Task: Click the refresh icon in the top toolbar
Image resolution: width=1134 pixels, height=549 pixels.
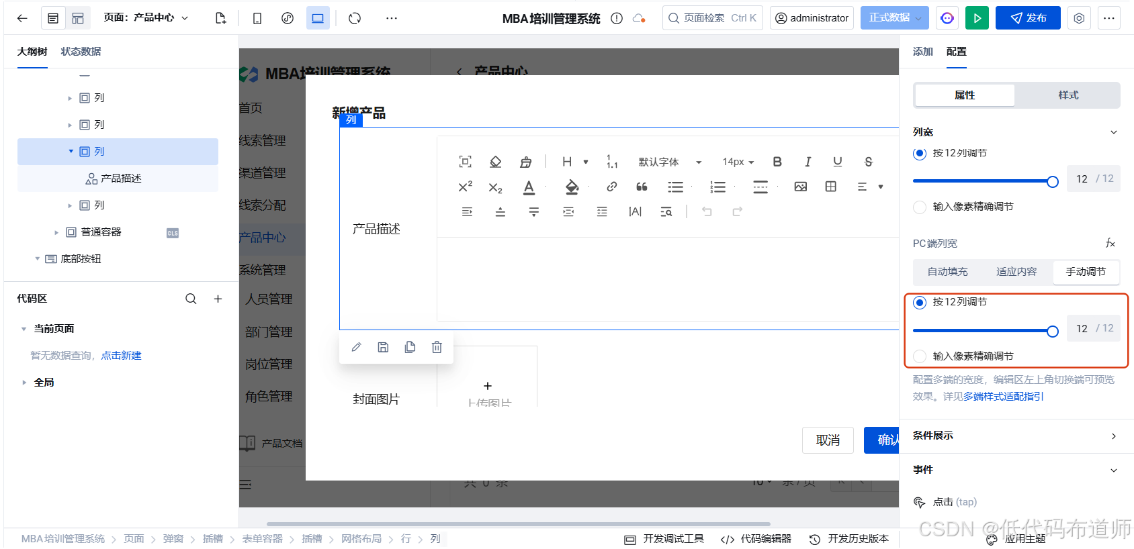Action: [x=355, y=18]
